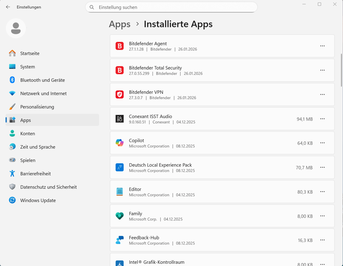Click the Feedback-Hub app icon
The height and width of the screenshot is (266, 343).
point(120,240)
